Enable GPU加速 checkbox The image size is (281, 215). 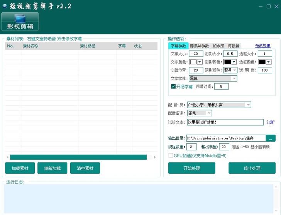(x=171, y=156)
